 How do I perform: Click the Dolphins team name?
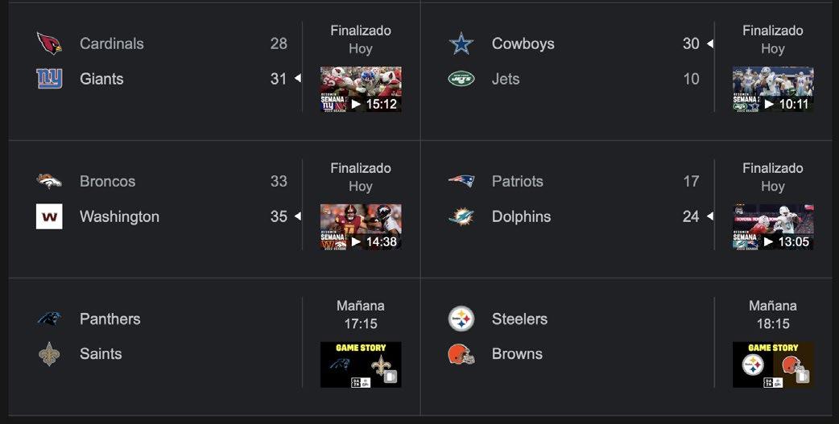pyautogui.click(x=521, y=216)
